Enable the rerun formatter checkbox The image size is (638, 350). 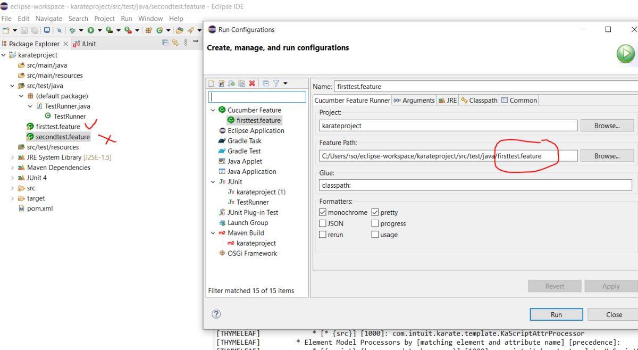click(x=323, y=235)
